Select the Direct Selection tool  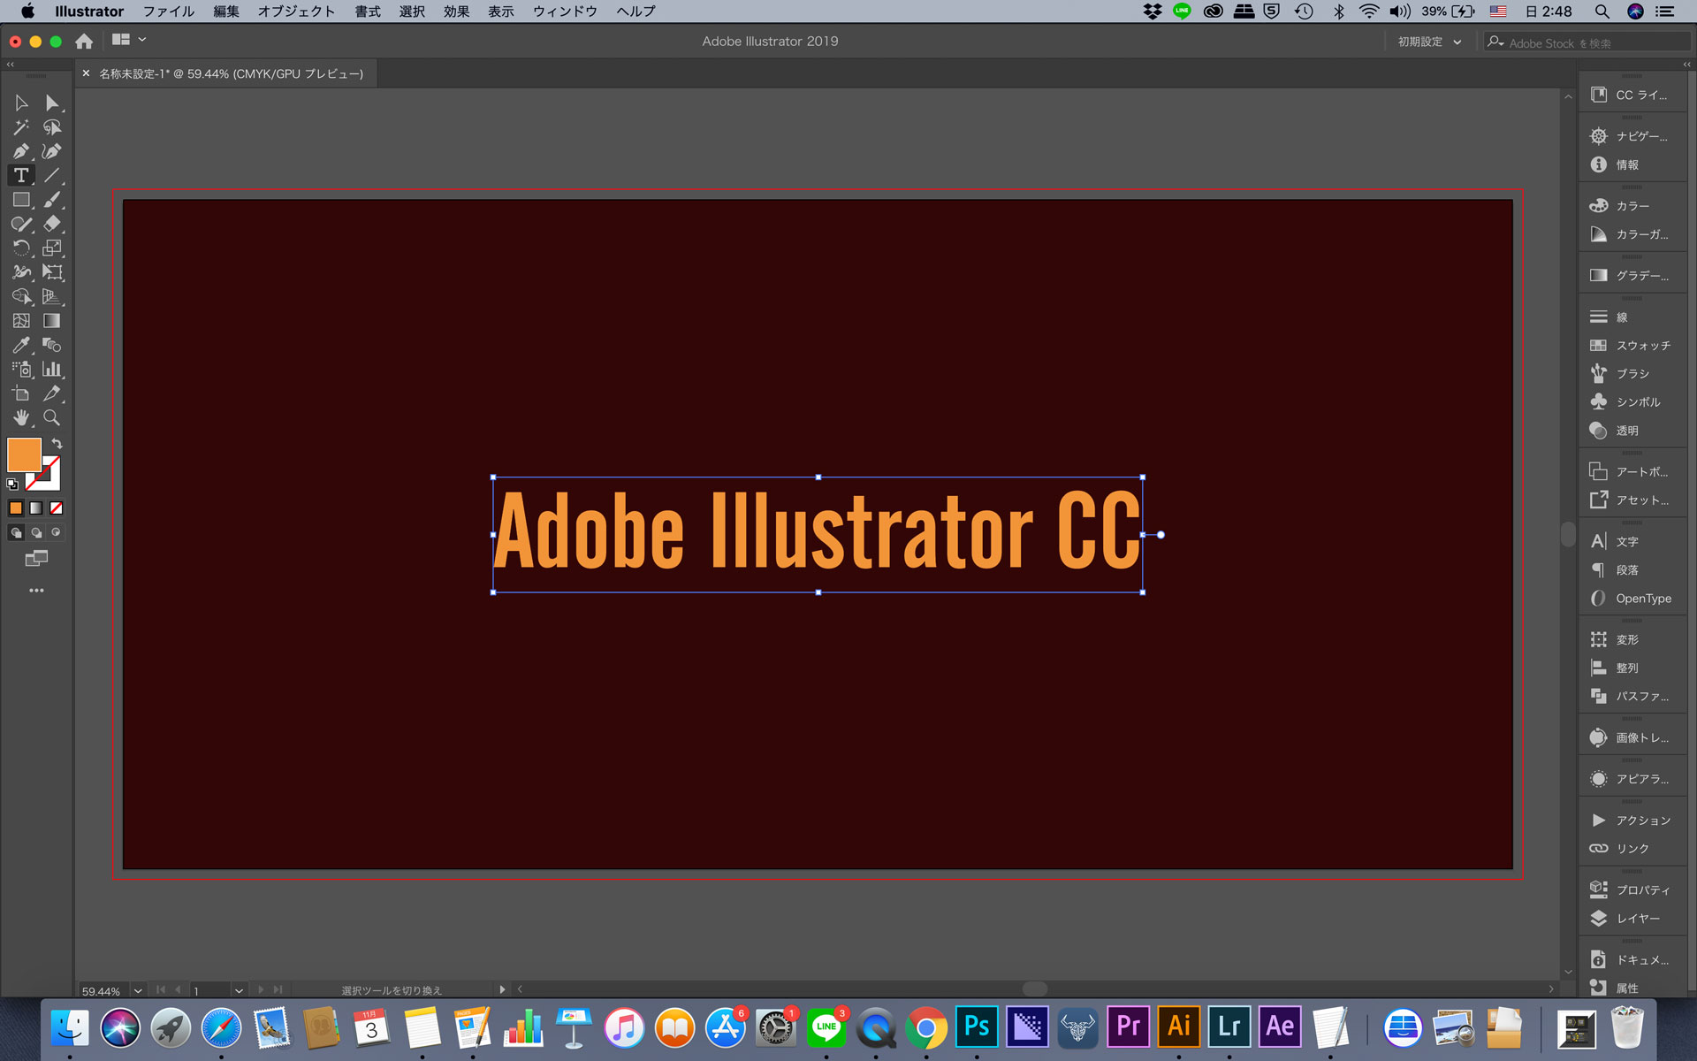pos(52,103)
